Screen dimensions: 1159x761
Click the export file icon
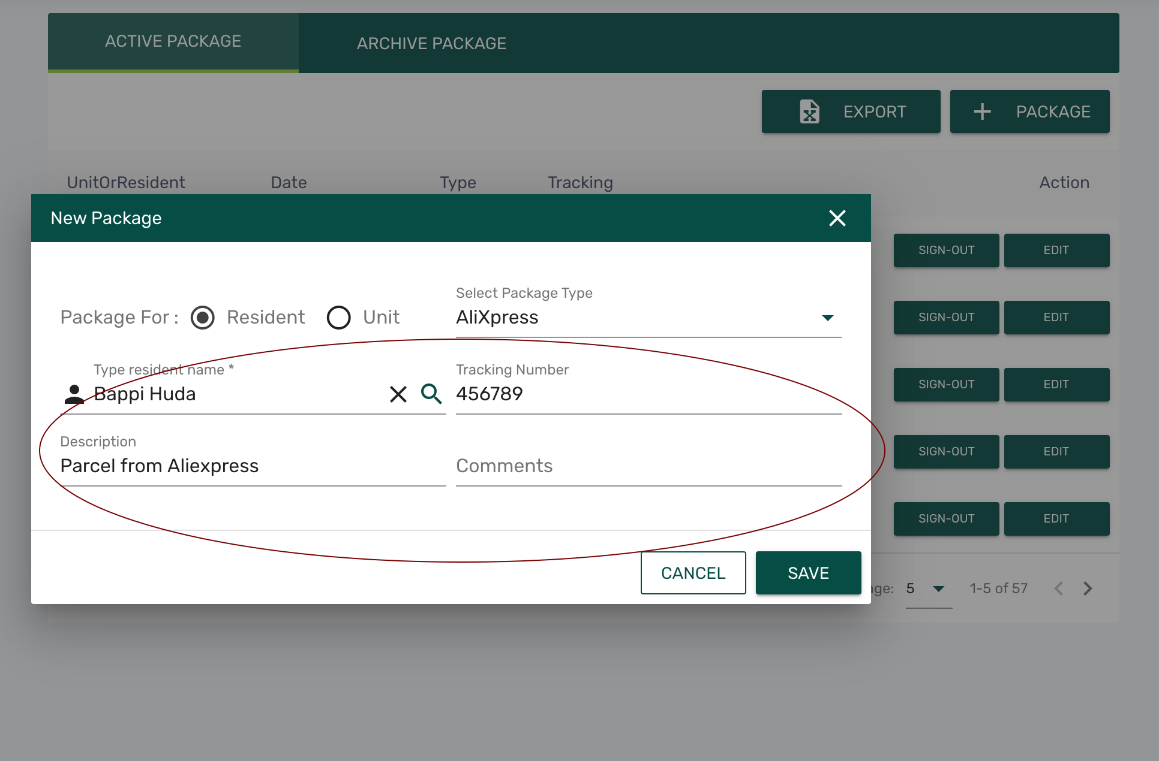pos(809,111)
